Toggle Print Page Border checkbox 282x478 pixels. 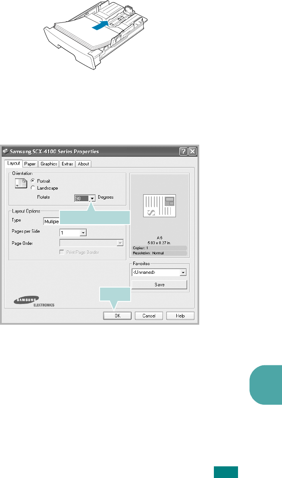click(x=62, y=252)
